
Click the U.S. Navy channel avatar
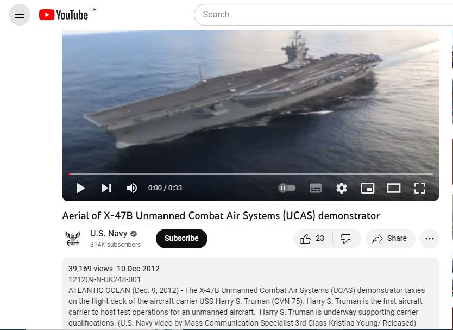73,238
